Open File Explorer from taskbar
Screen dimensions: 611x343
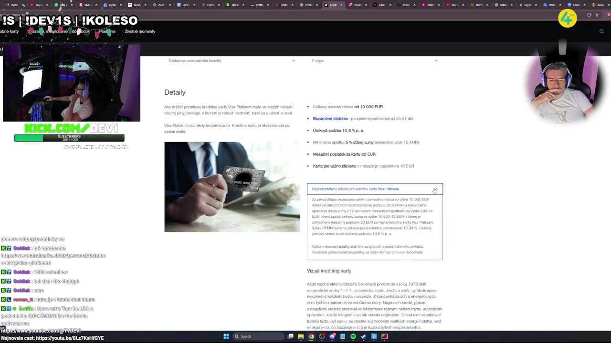(301, 336)
